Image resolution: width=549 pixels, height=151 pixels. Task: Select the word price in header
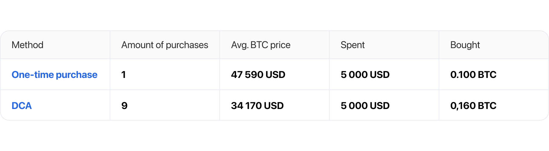point(280,45)
